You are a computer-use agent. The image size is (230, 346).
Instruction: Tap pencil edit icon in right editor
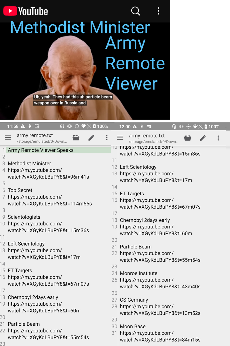(x=203, y=138)
